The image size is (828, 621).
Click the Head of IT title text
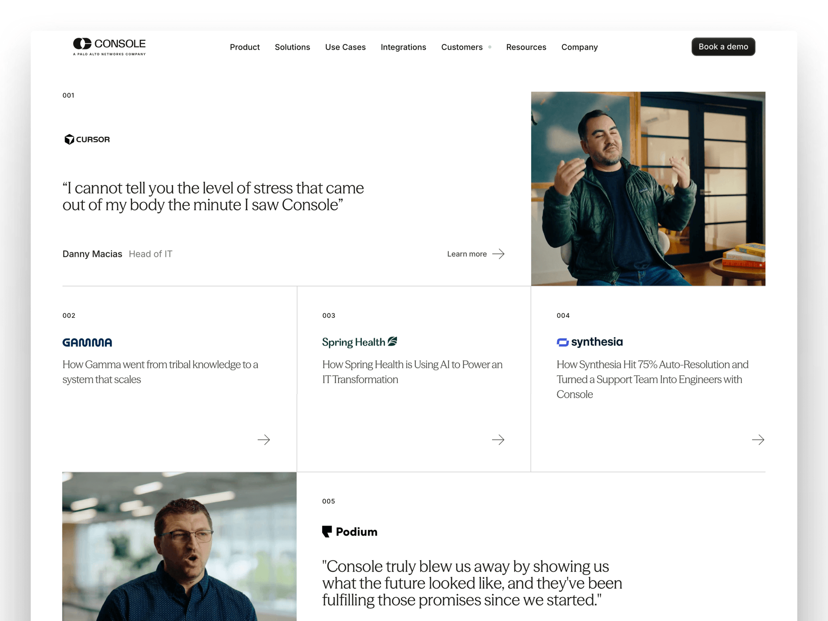point(150,254)
